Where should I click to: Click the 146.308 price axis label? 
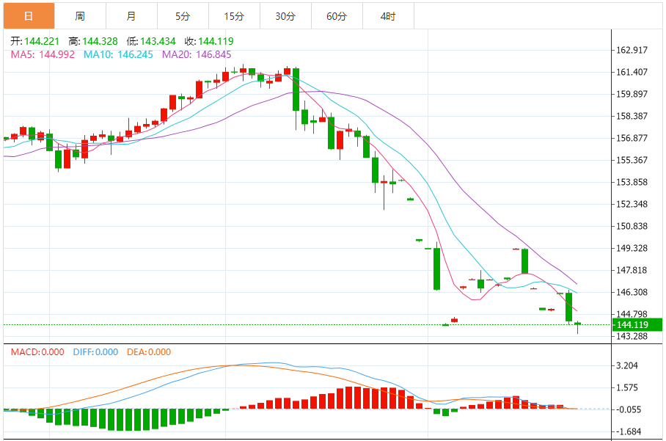pos(632,292)
